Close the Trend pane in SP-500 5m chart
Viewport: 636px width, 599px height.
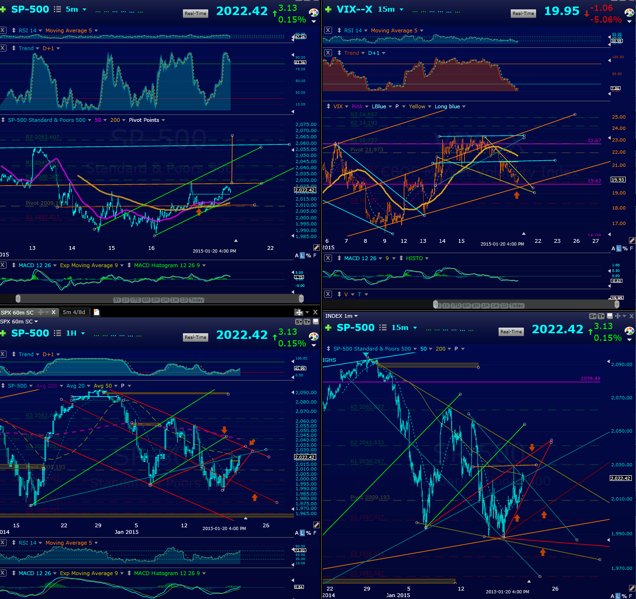click(x=3, y=48)
